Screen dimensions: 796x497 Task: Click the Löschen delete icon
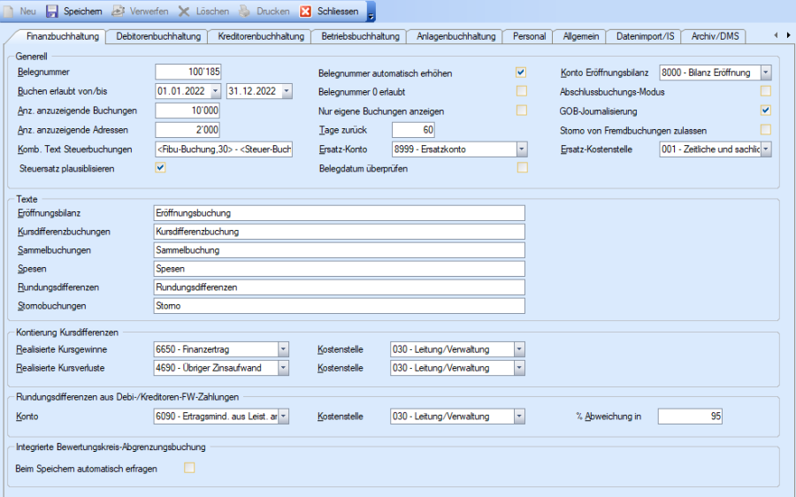(x=184, y=11)
